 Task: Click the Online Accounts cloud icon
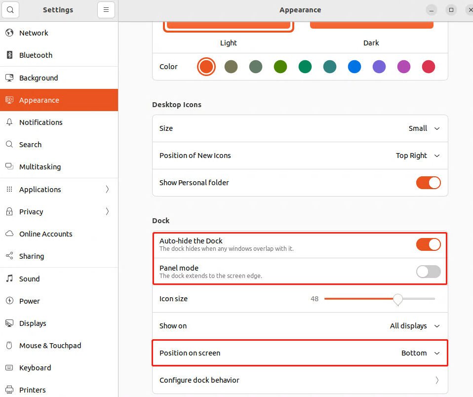tap(9, 234)
